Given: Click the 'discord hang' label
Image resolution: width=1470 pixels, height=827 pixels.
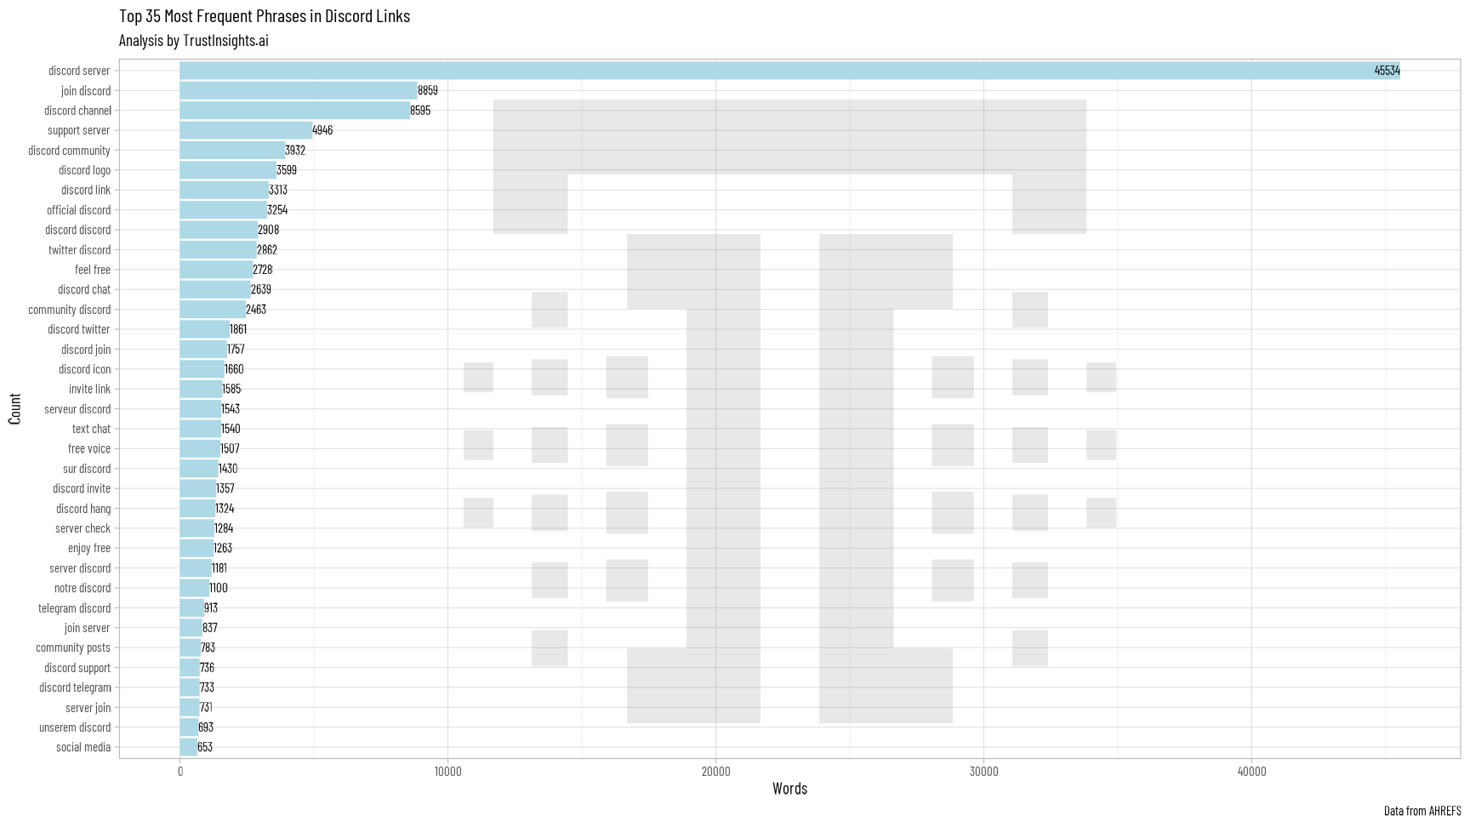Looking at the screenshot, I should click(x=83, y=509).
